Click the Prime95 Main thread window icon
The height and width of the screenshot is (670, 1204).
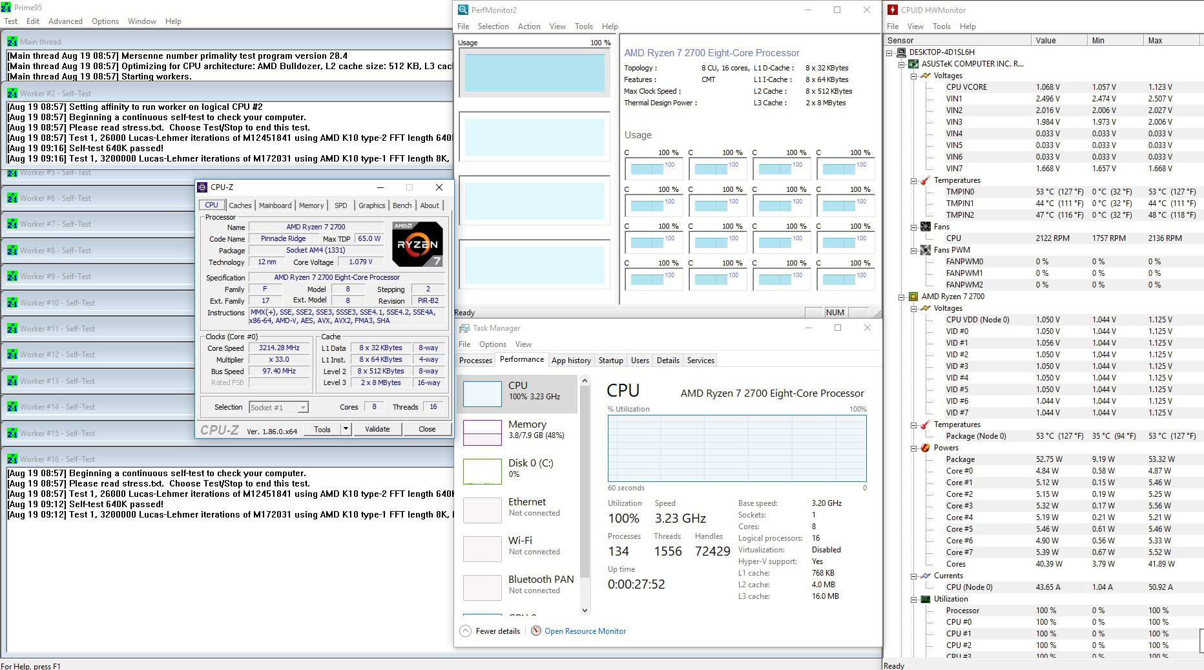coord(12,41)
